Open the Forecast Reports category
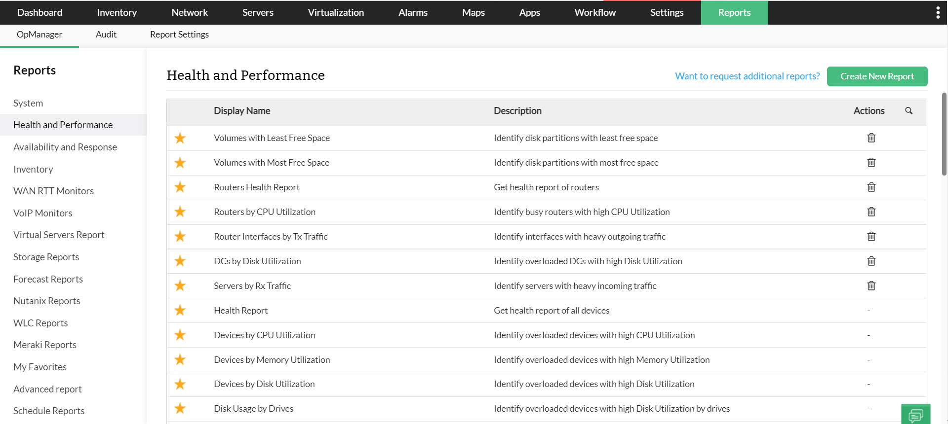The width and height of the screenshot is (948, 424). click(48, 279)
